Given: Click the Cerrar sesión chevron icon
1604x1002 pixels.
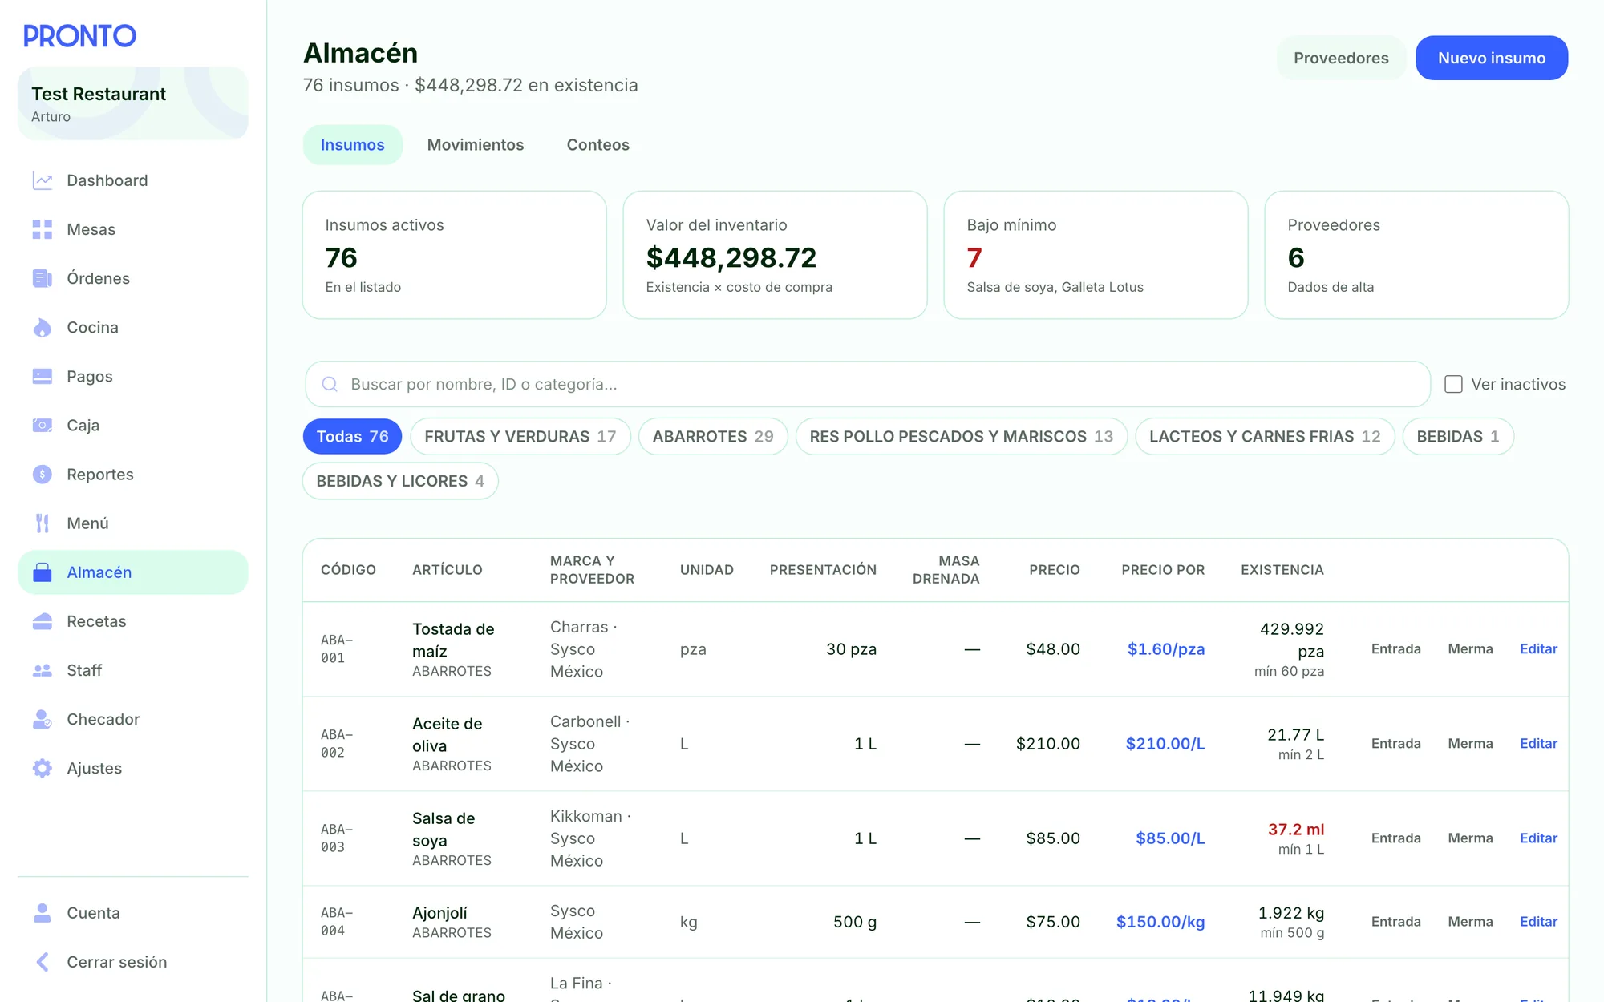Looking at the screenshot, I should pos(43,962).
